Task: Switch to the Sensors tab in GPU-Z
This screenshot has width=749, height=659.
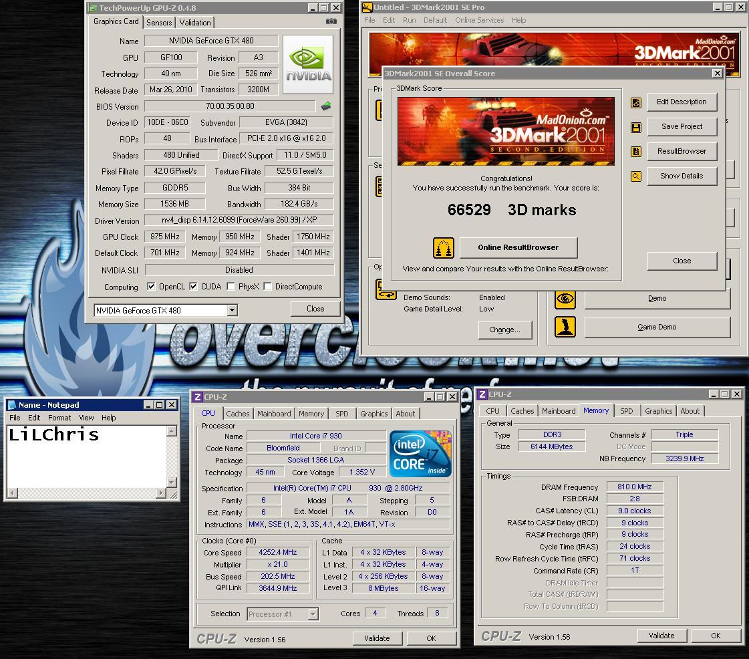Action: (x=159, y=23)
